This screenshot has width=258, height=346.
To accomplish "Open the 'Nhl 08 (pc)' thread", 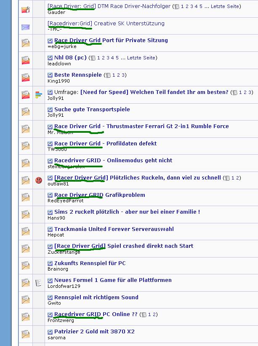I will click(x=70, y=58).
